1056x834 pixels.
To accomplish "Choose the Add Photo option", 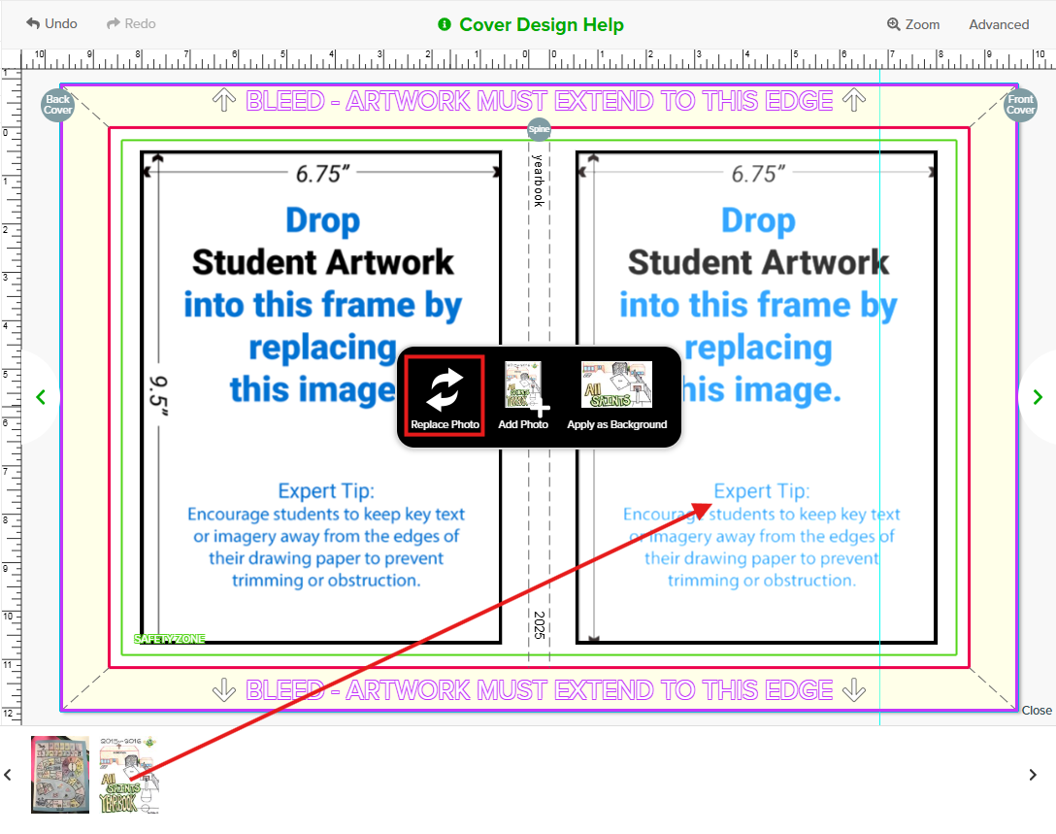I will click(523, 395).
